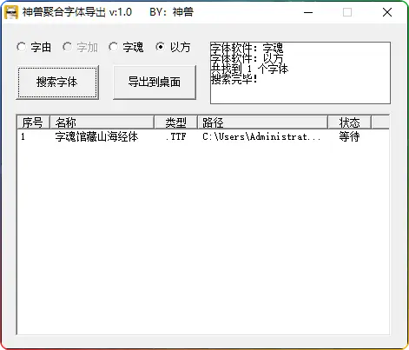Click the row number 1 cell
The image size is (409, 350).
[23, 136]
